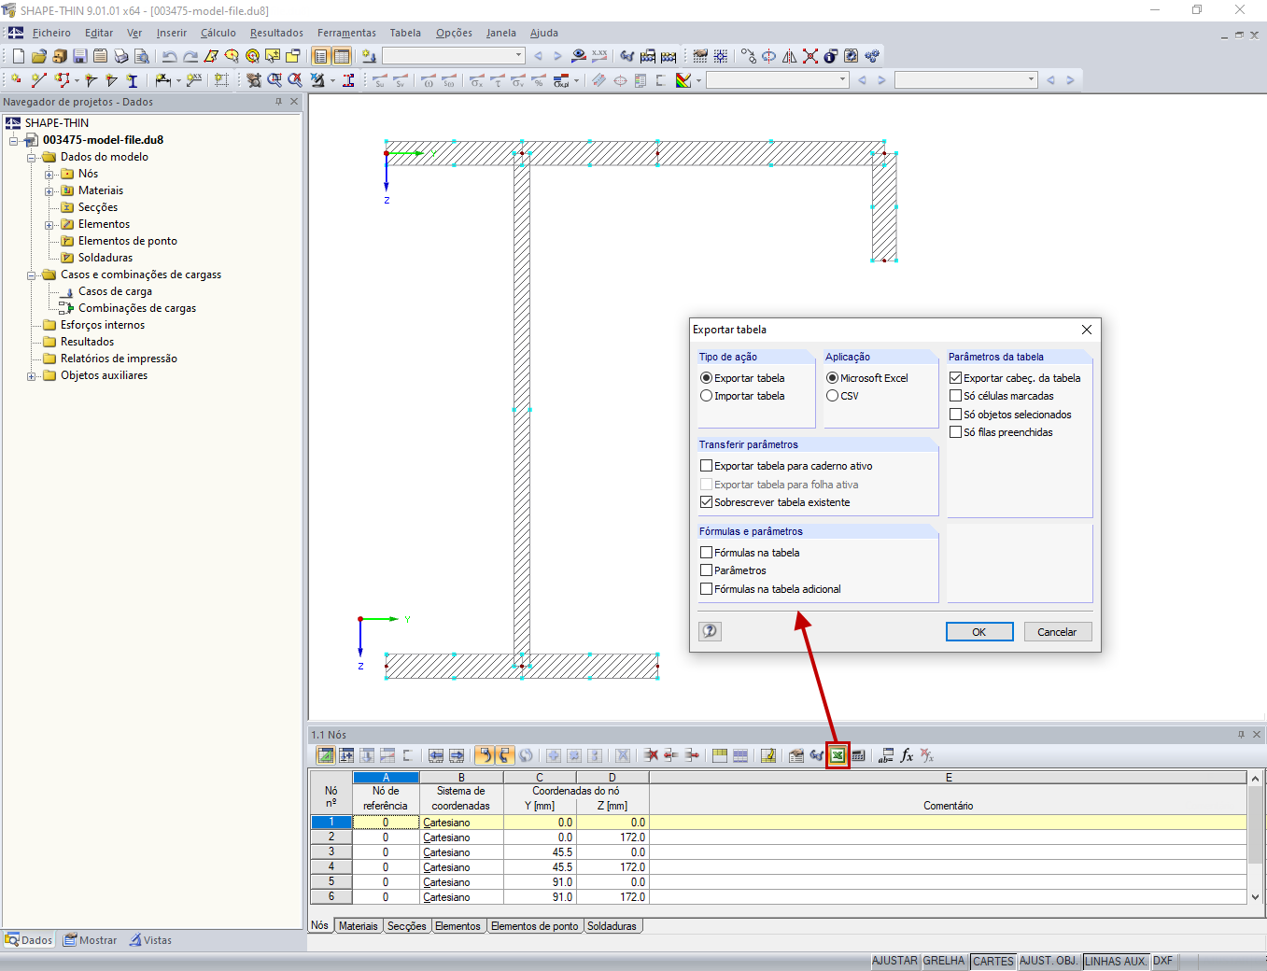Image resolution: width=1267 pixels, height=971 pixels.
Task: Close the Exportar tabela dialog
Action: 1087,330
